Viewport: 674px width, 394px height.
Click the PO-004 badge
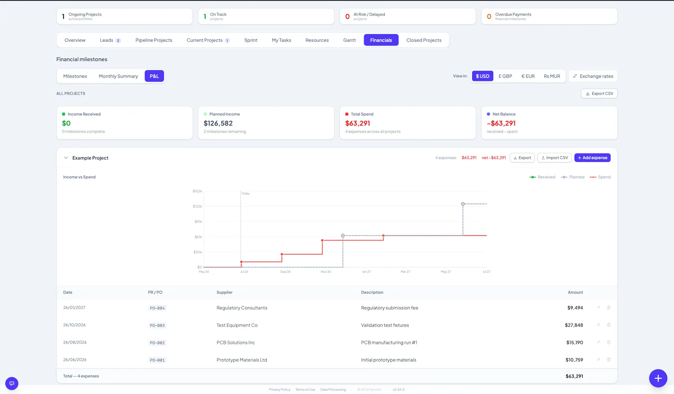click(x=157, y=308)
